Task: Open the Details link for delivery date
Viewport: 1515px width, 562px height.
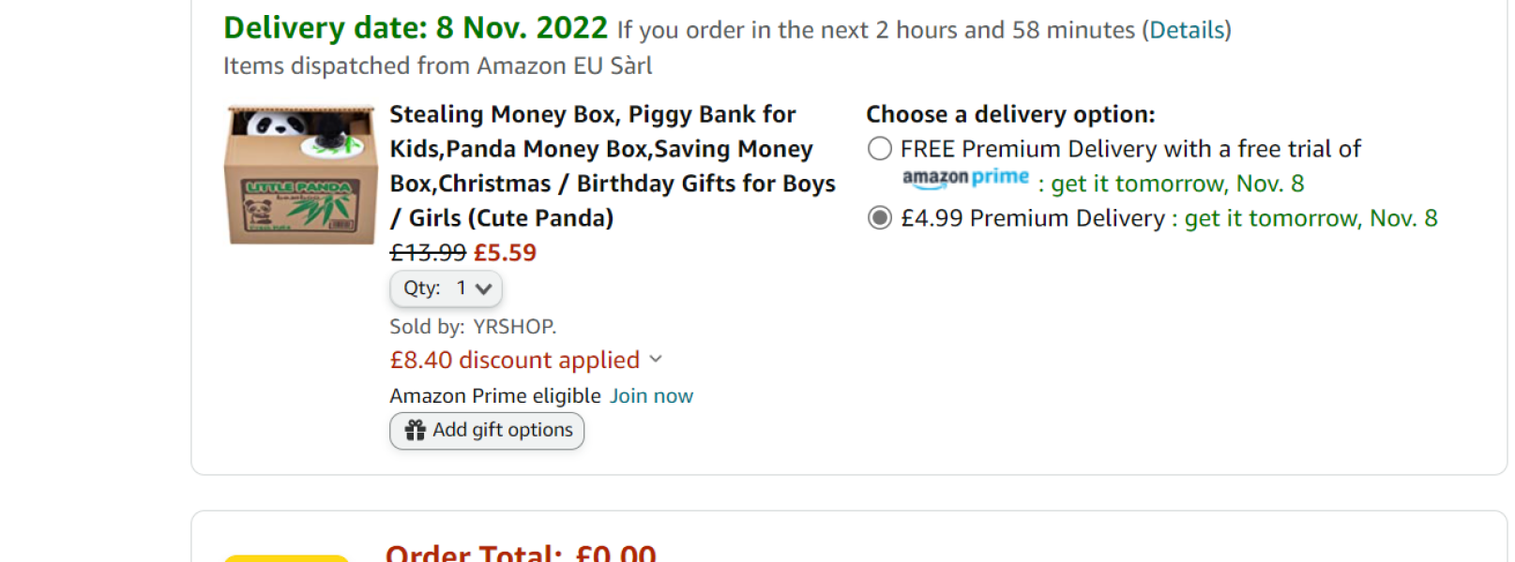Action: click(x=1187, y=30)
